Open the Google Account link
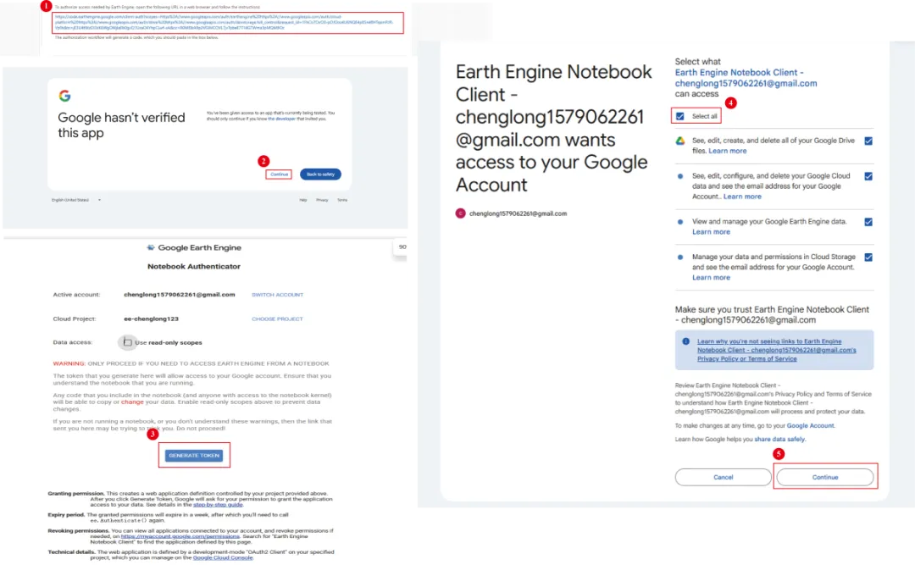This screenshot has height=565, width=915. tap(810, 425)
